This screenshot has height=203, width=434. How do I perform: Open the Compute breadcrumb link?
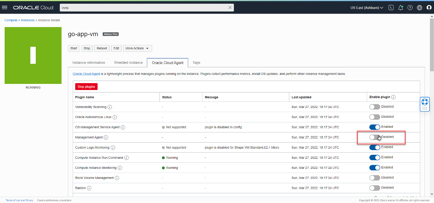tap(11, 20)
